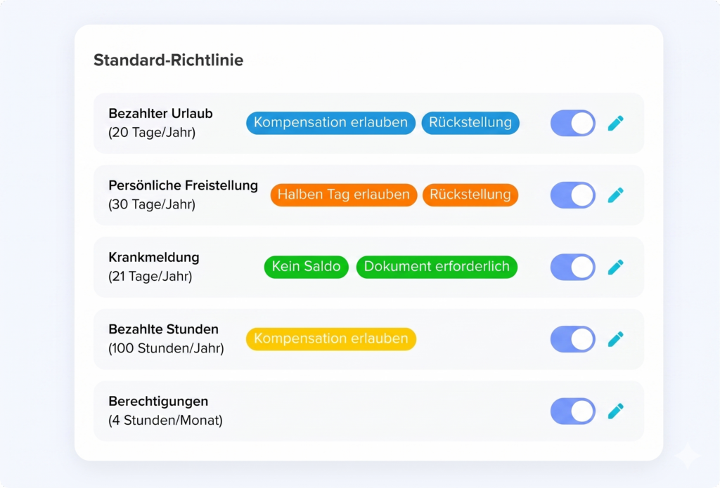Viewport: 720px width, 488px height.
Task: Edit the Bezahlter Urlaub policy via pencil icon
Action: [x=616, y=122]
